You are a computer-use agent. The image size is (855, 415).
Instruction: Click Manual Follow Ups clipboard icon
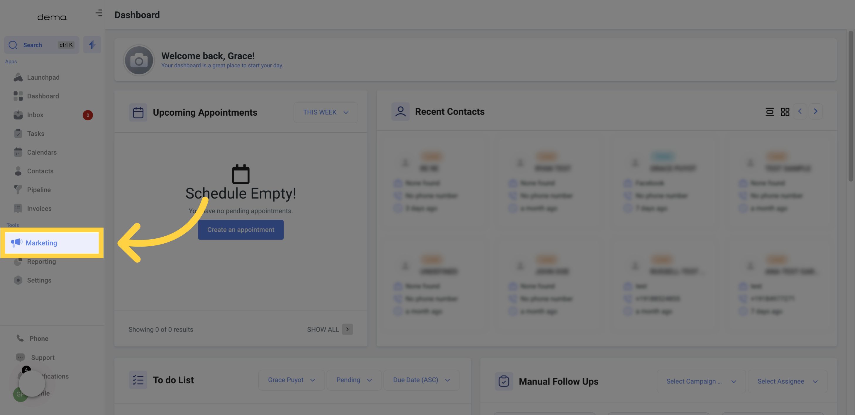(504, 381)
